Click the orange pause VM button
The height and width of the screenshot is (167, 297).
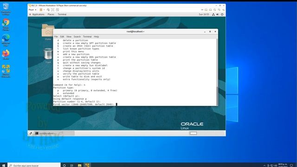[x=41, y=10]
